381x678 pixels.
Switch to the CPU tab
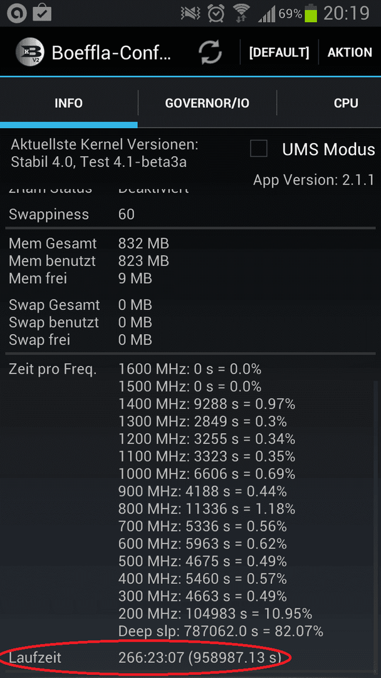(x=346, y=104)
